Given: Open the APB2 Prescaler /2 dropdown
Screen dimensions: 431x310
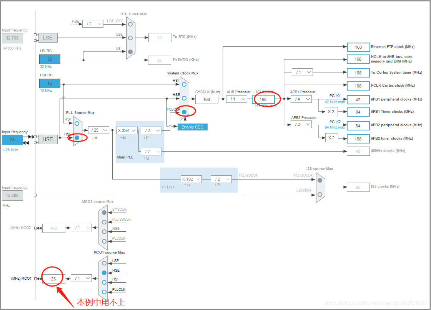Looking at the screenshot, I should click(301, 124).
